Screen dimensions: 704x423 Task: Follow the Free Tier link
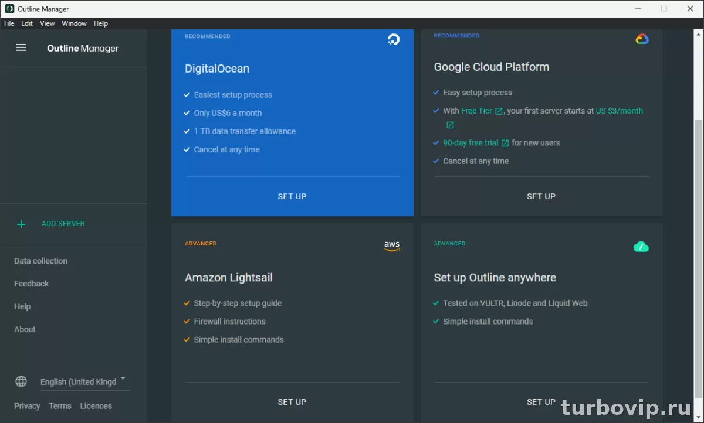pos(476,111)
